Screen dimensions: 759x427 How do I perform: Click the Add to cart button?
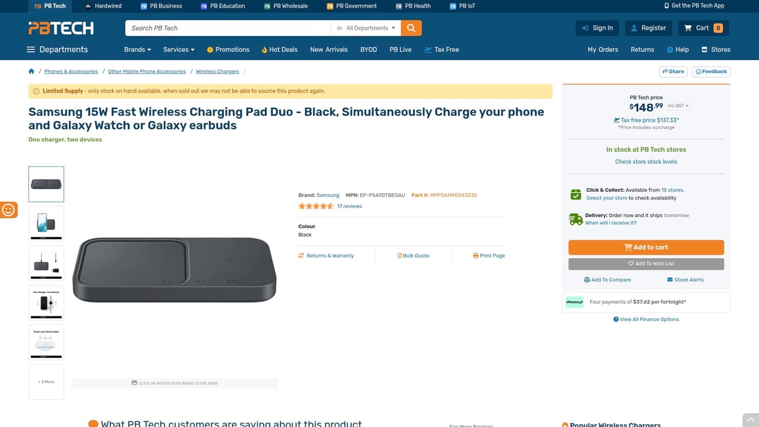coord(646,247)
